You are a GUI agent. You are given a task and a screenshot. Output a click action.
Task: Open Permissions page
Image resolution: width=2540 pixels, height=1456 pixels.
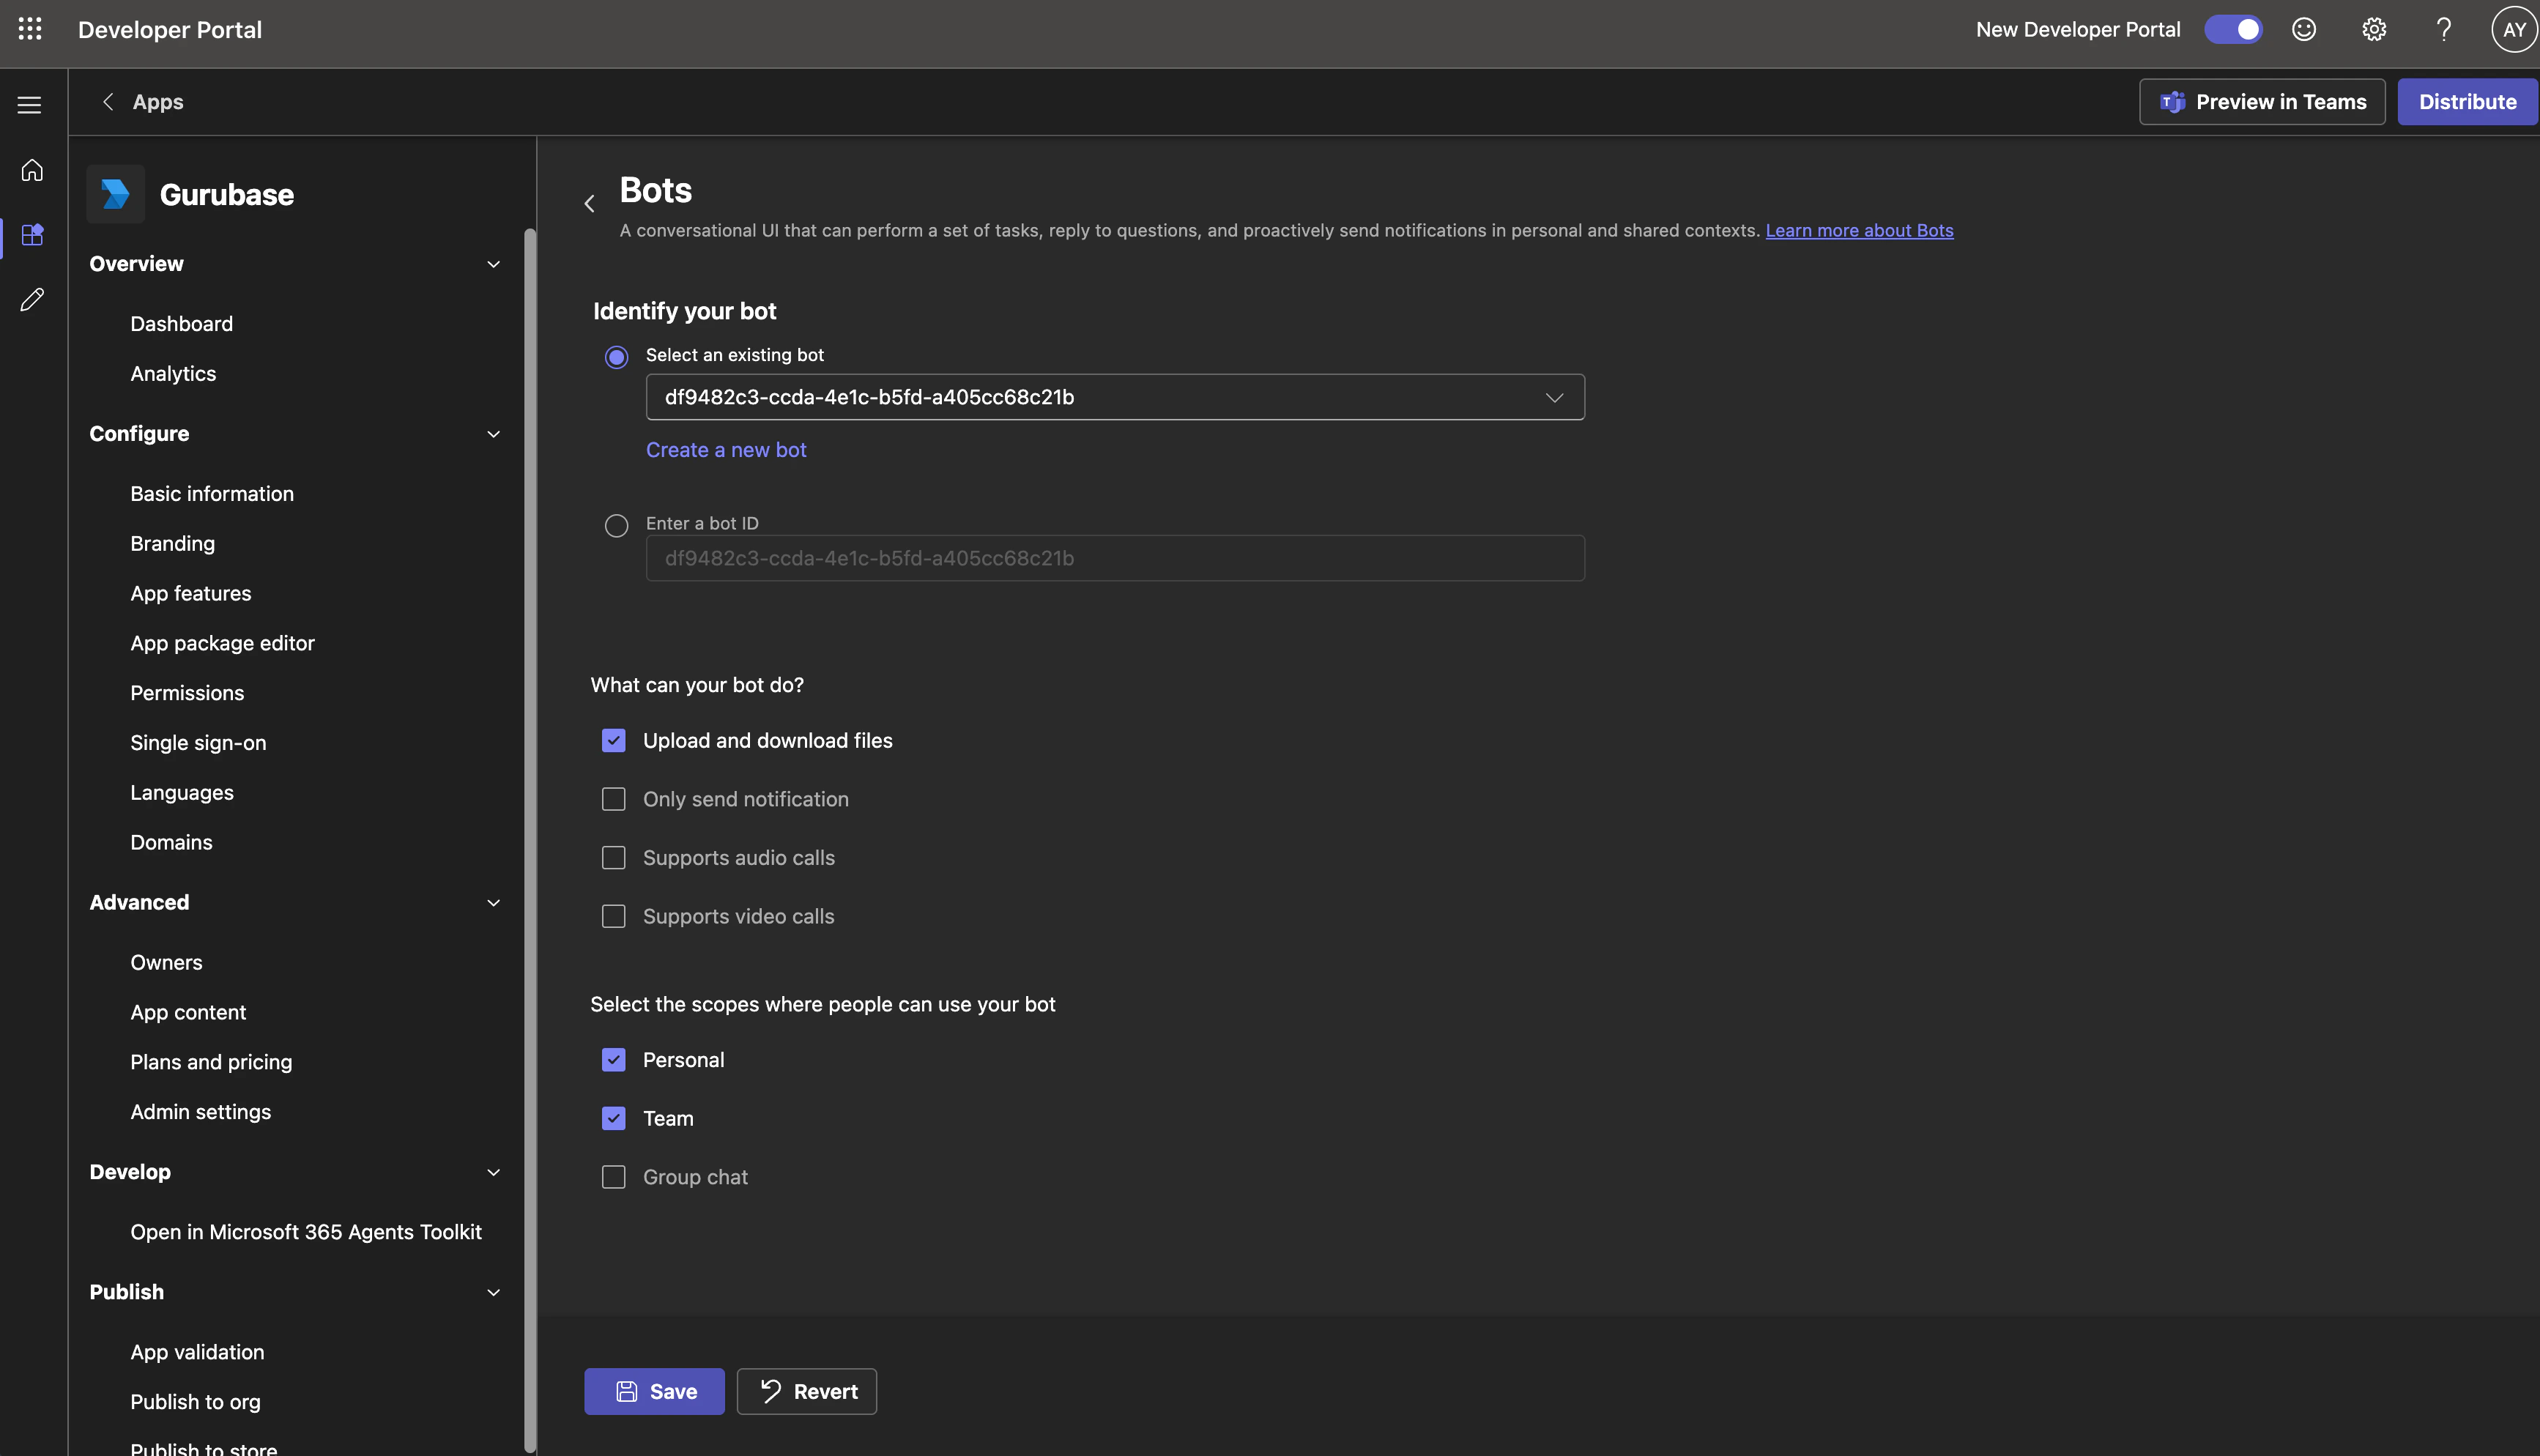pos(187,693)
